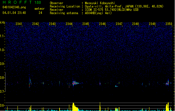Click the 2344 time marker
The width and height of the screenshot is (175, 111).
69,24
